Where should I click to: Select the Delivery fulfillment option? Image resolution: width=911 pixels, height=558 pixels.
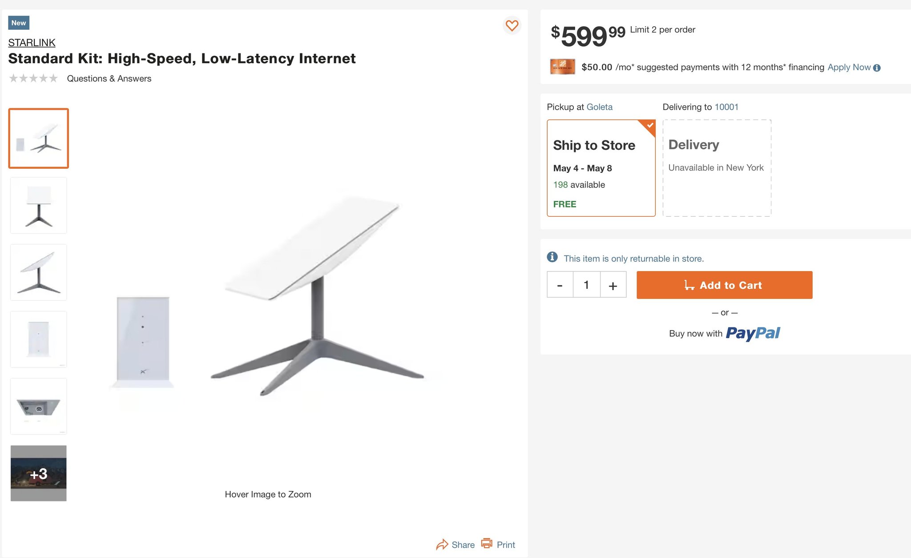point(717,168)
